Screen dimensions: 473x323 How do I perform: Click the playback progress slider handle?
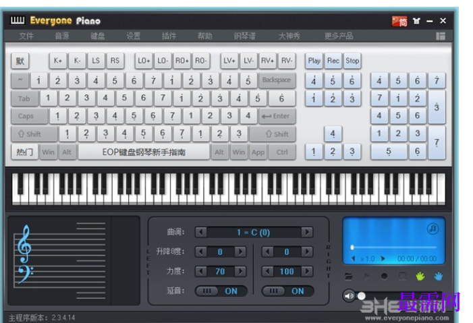(352, 247)
